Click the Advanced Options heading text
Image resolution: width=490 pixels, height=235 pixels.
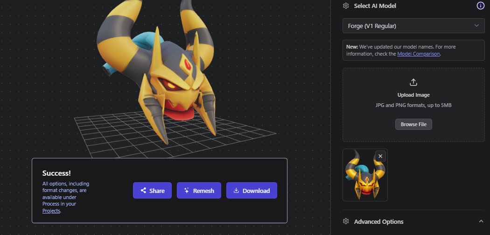[378, 221]
